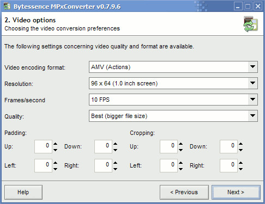Click the Padding Down input field
265x204 pixels.
(x=103, y=146)
